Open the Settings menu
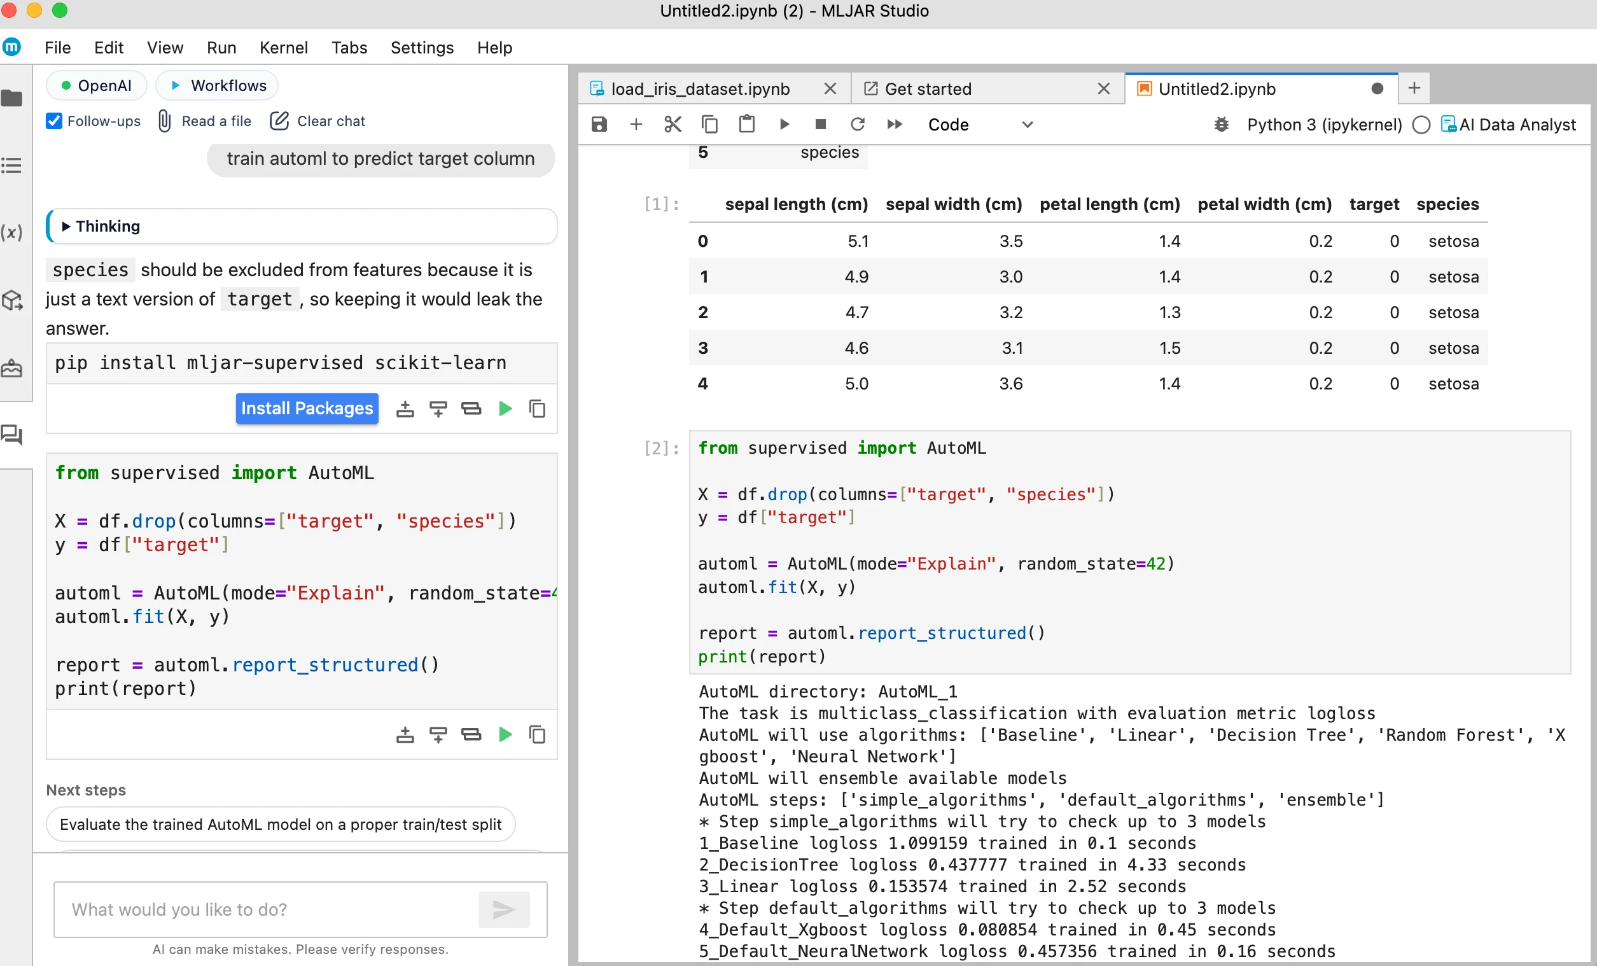 pos(422,47)
